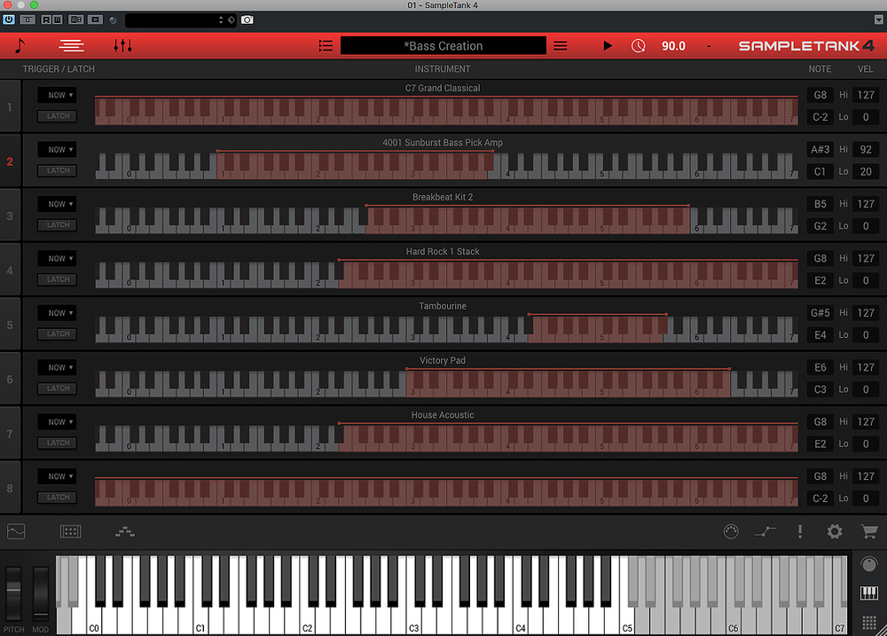
Task: Toggle the host Read automation R button
Action: click(46, 20)
